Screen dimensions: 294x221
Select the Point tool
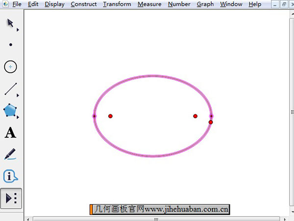(11, 44)
